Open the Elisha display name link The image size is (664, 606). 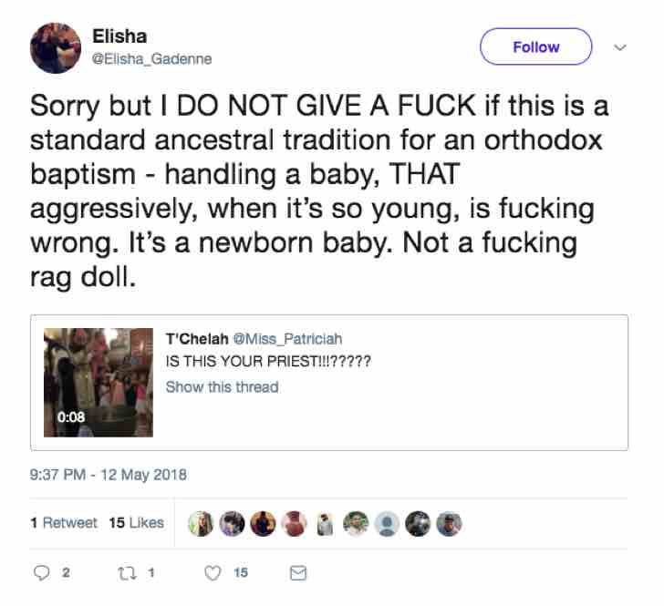[x=119, y=36]
